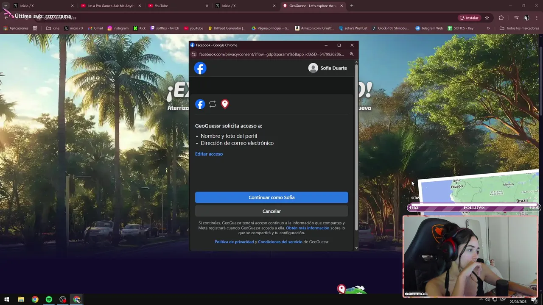Open the instagram bookmark

118,28
